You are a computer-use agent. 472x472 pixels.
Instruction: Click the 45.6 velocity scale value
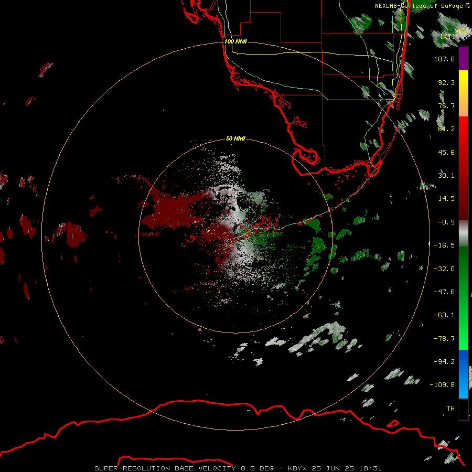(446, 152)
